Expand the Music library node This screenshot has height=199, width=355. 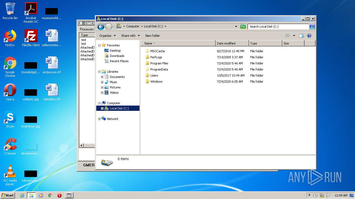102,82
